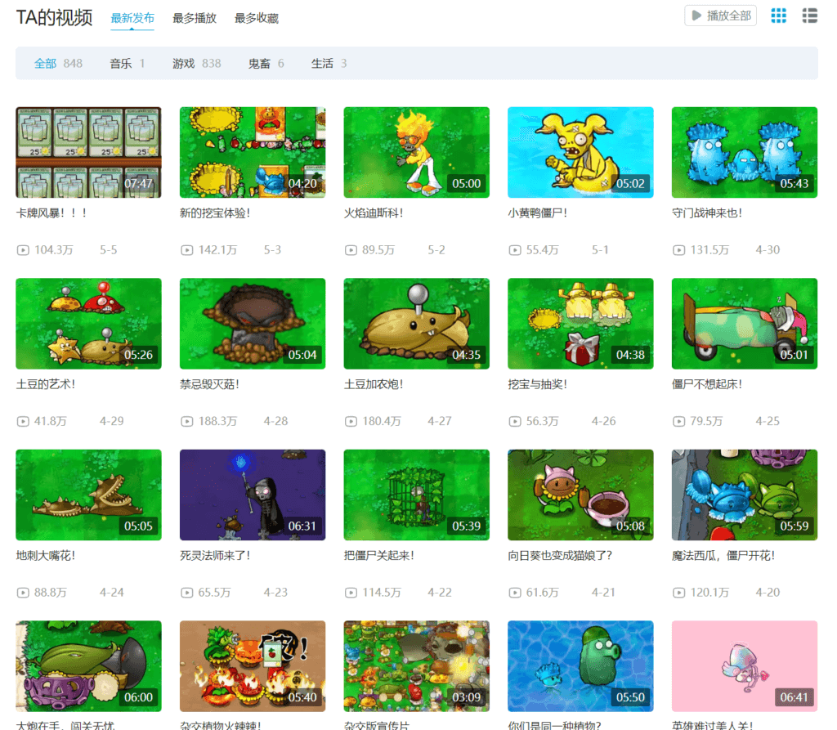837x730 pixels.
Task: Filter videos by 音乐 category
Action: [127, 64]
